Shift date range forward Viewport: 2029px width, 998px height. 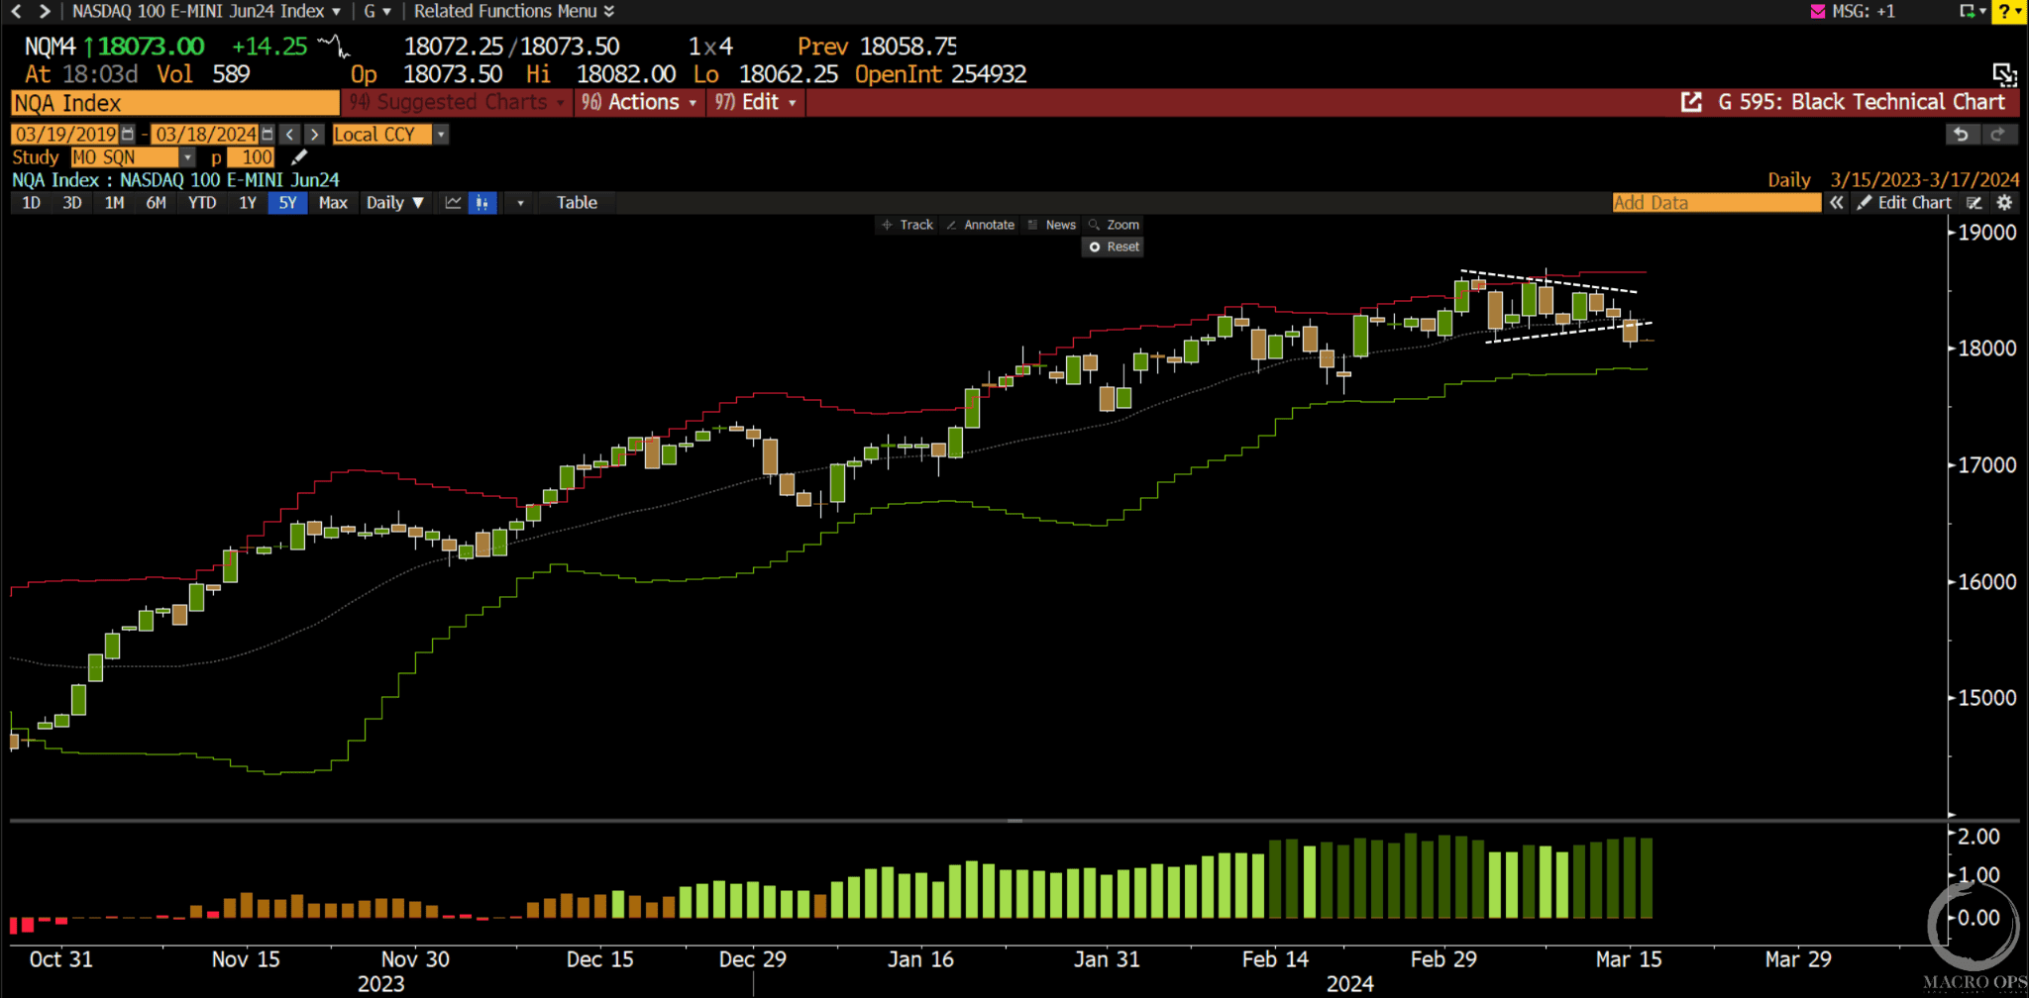314,134
